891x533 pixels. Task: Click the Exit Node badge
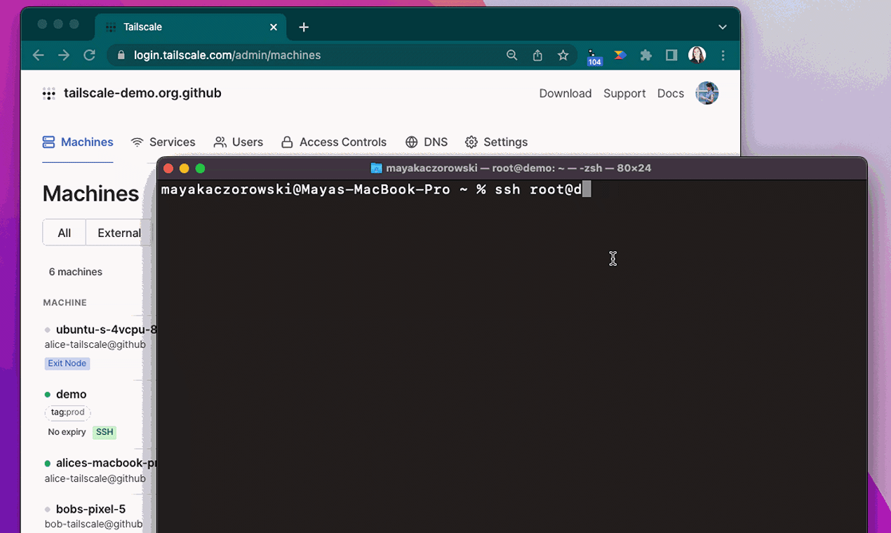[x=67, y=363]
